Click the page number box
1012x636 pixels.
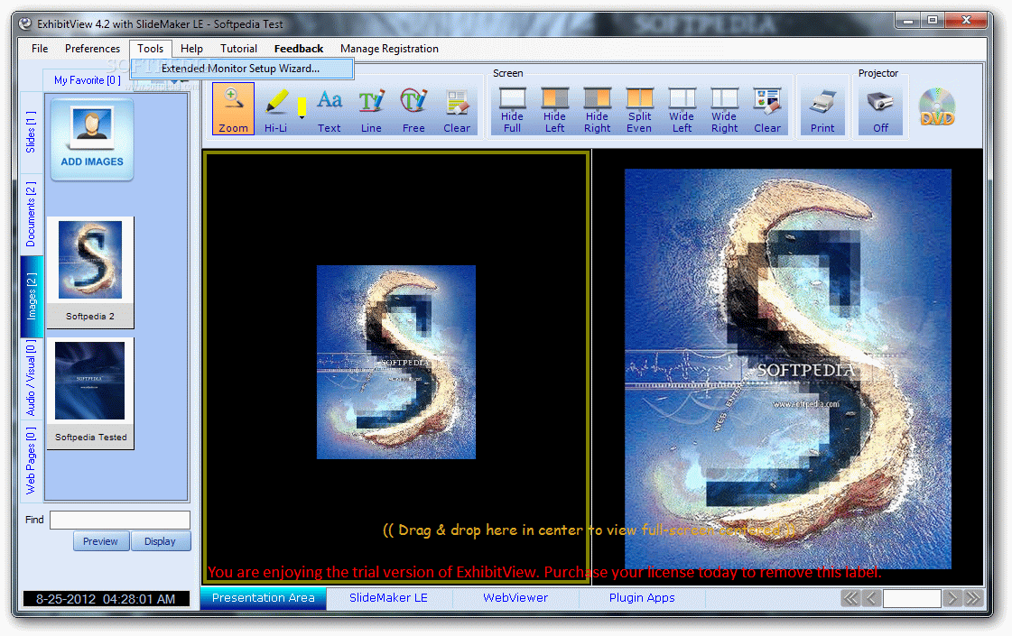click(x=911, y=598)
